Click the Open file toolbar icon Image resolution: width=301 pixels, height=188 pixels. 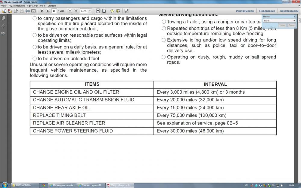(x=4, y=11)
